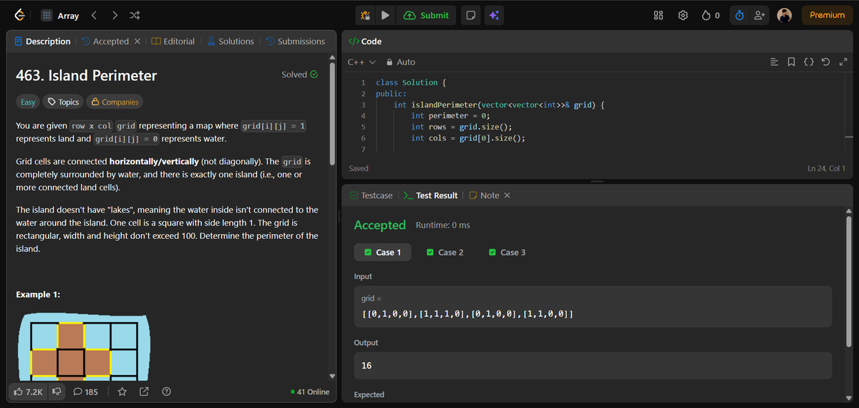Bookmark the code with bookmark icon
Viewport: 859px width, 408px height.
click(791, 62)
